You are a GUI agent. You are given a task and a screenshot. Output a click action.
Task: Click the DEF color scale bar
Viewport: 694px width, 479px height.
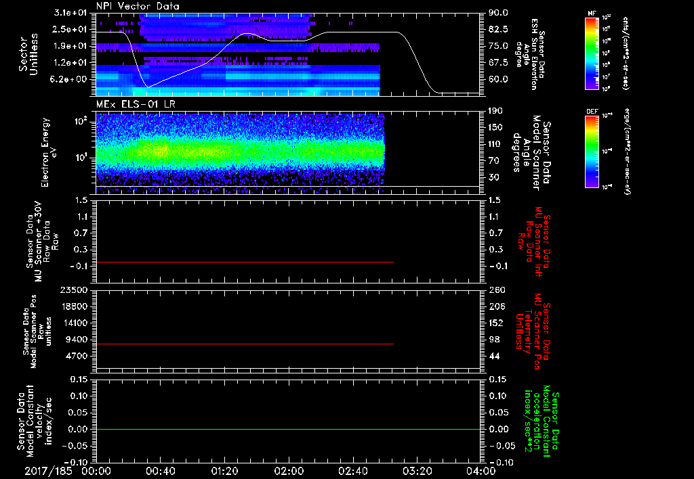[x=592, y=152]
